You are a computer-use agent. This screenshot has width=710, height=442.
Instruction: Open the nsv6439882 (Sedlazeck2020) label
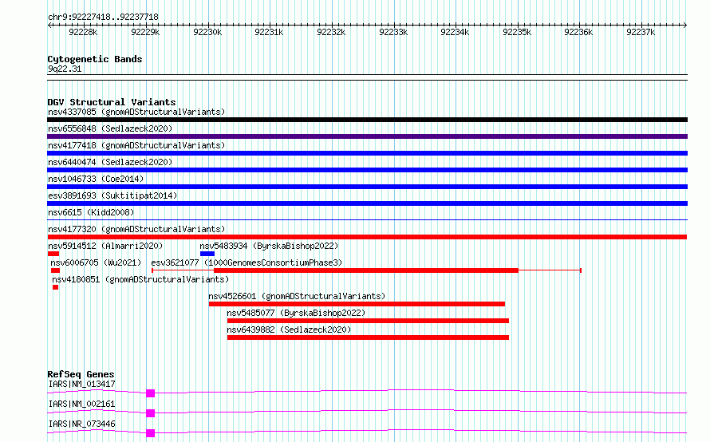pyautogui.click(x=289, y=330)
